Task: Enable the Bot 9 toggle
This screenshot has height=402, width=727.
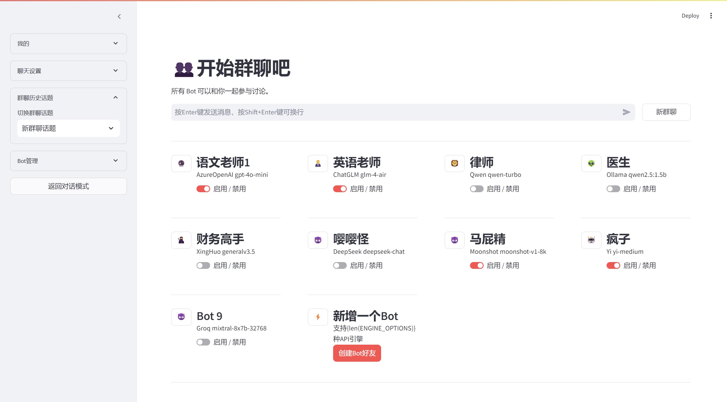Action: coord(203,342)
